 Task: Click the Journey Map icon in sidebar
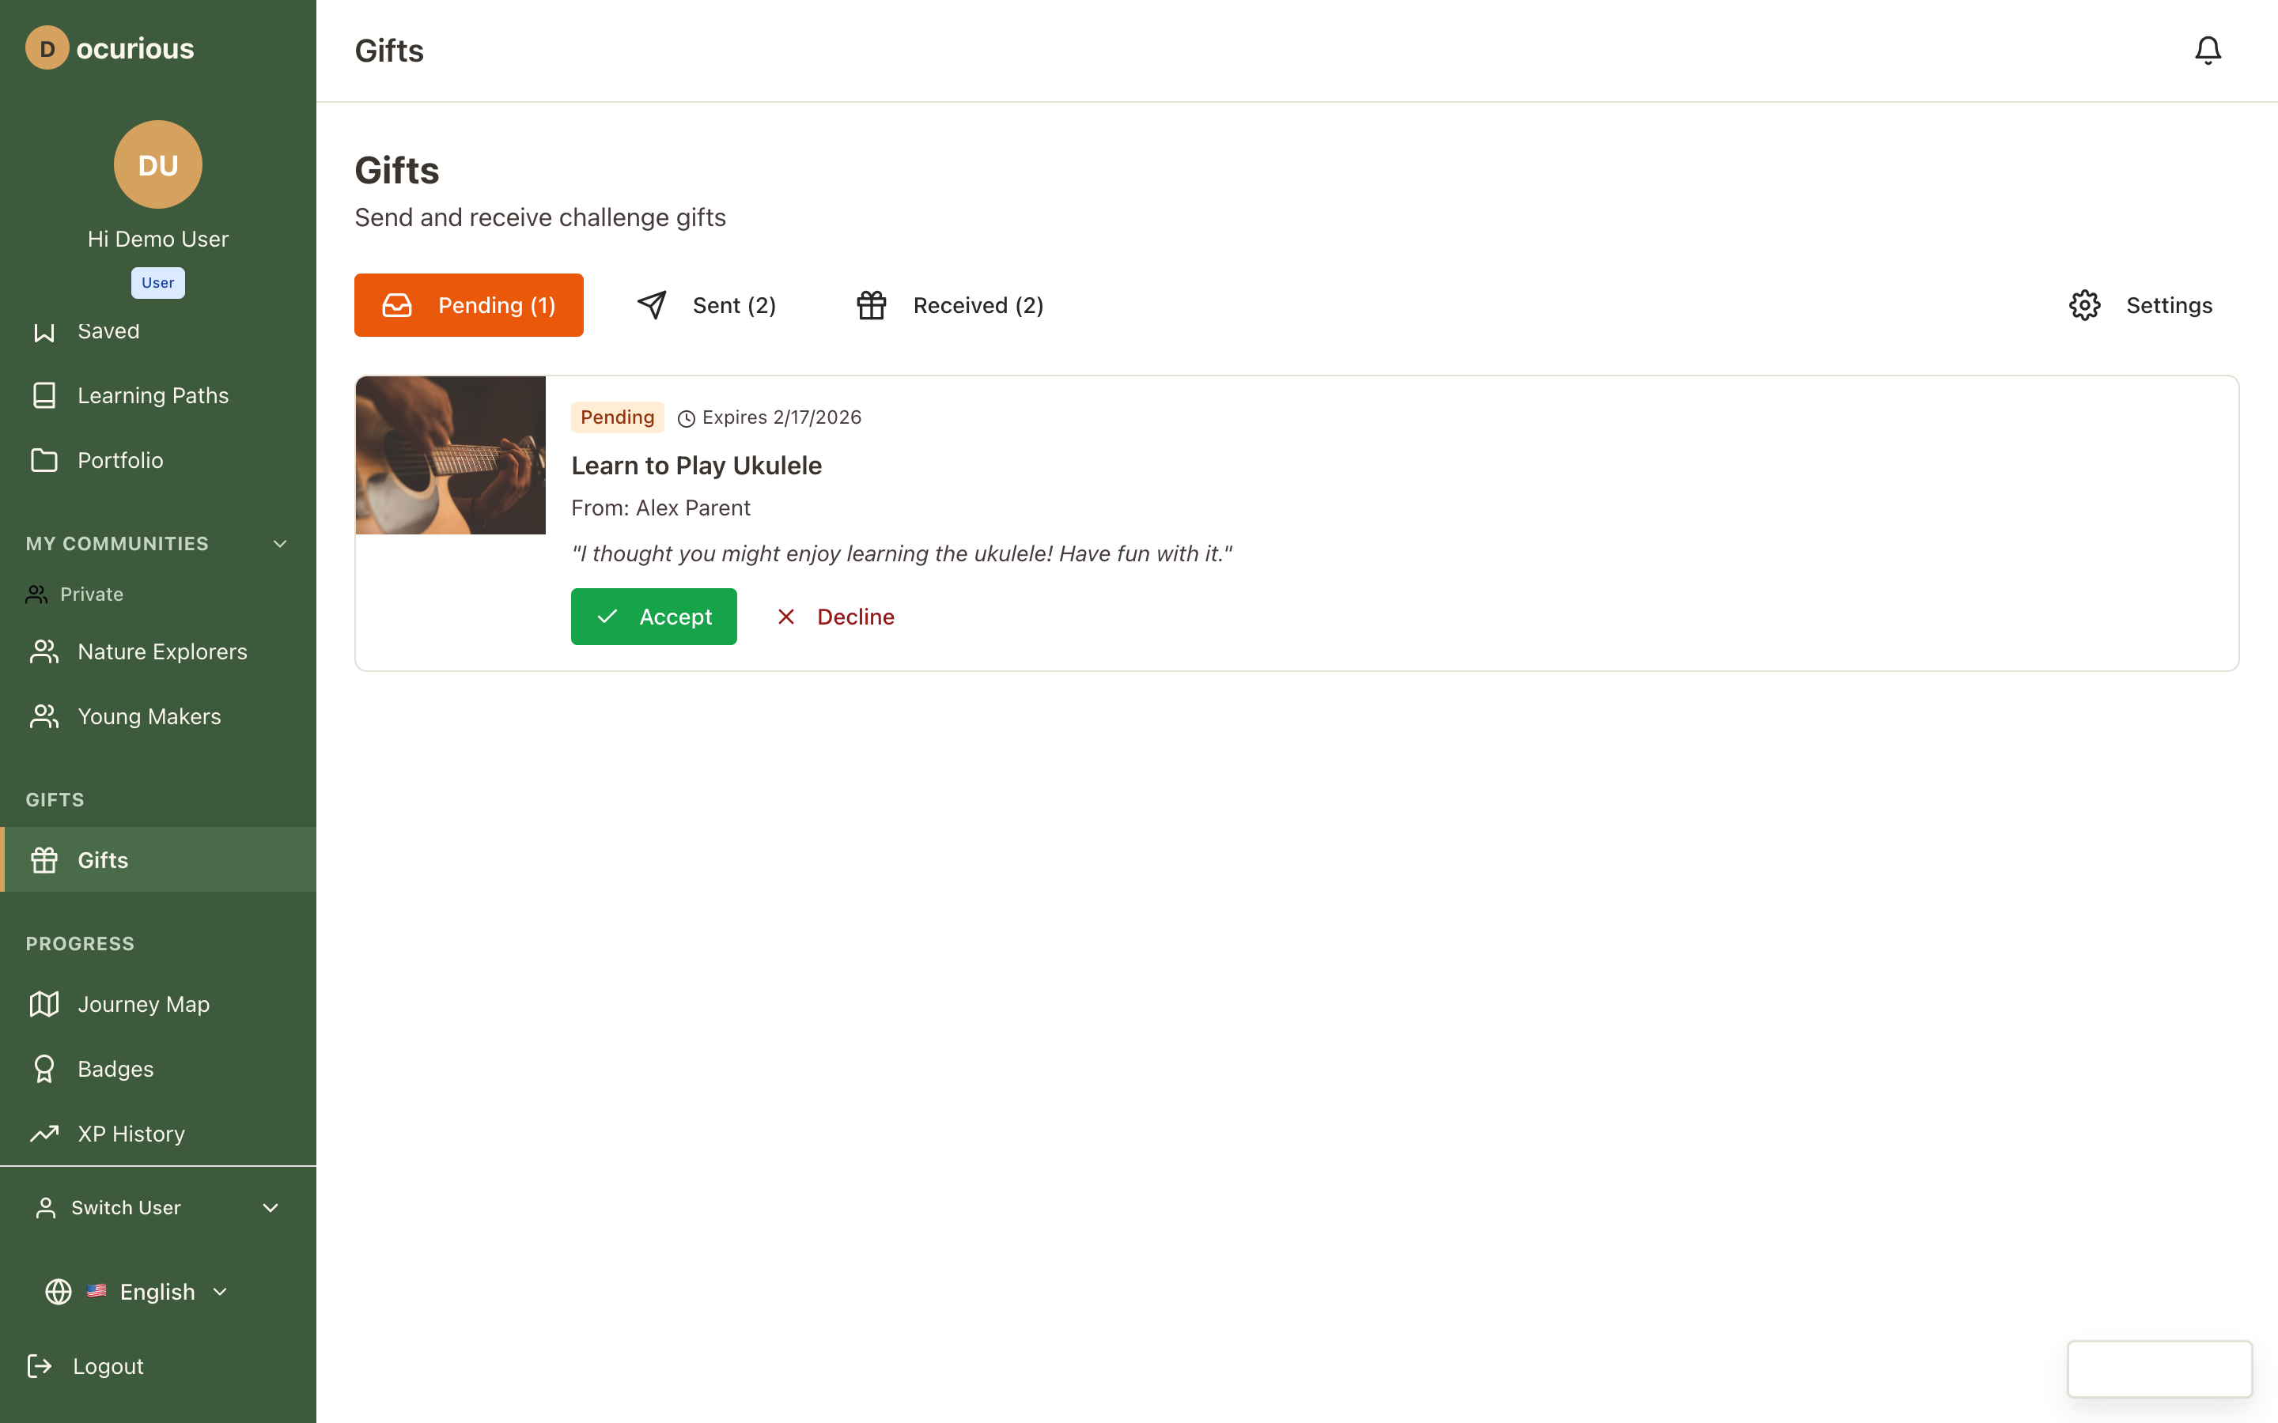tap(44, 1004)
